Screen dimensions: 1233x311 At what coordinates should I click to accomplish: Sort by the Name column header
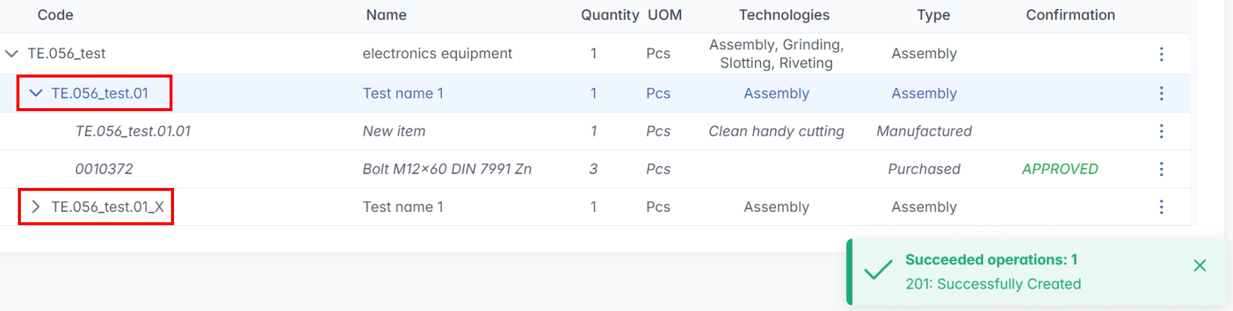[x=386, y=15]
